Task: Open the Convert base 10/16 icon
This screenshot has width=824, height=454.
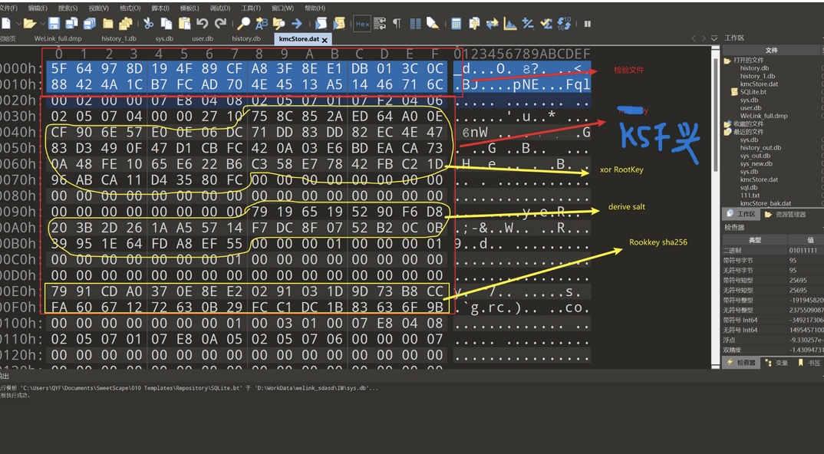Action: 564,23
